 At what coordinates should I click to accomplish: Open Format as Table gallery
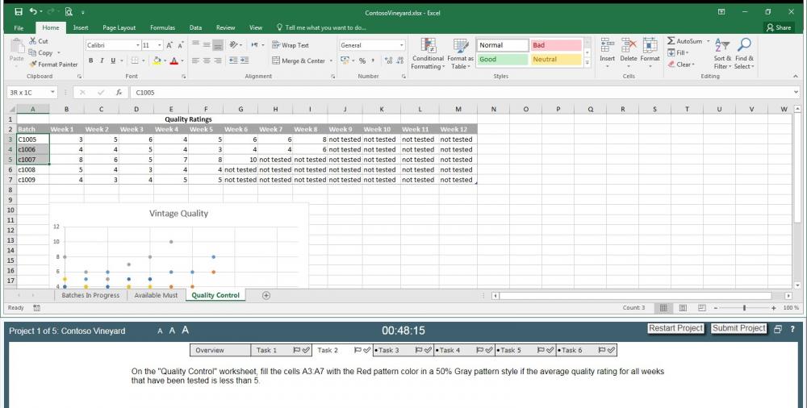point(460,53)
